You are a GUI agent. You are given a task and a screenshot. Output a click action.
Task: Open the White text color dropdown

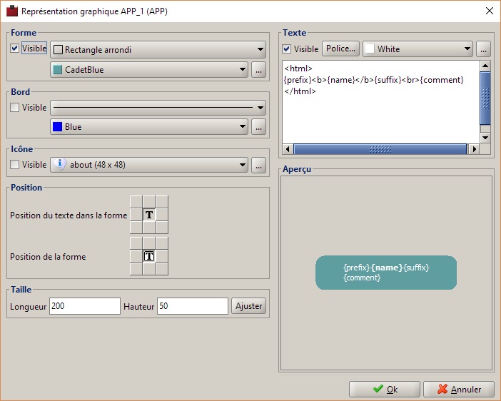[417, 49]
